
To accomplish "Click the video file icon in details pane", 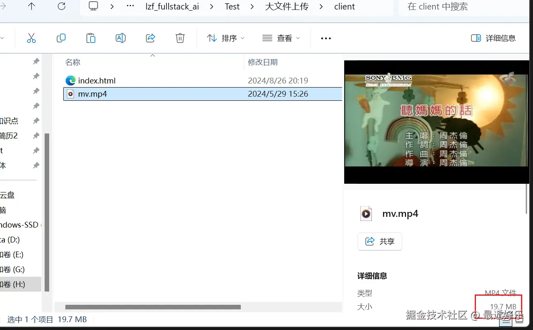I will coord(366,214).
